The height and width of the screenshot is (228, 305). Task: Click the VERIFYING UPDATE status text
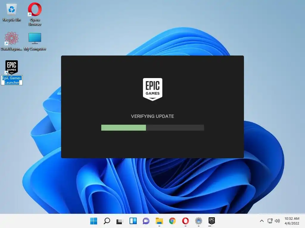pyautogui.click(x=152, y=116)
